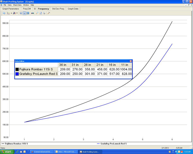Select the 828.00 cell in Data Editor

coord(126,74)
